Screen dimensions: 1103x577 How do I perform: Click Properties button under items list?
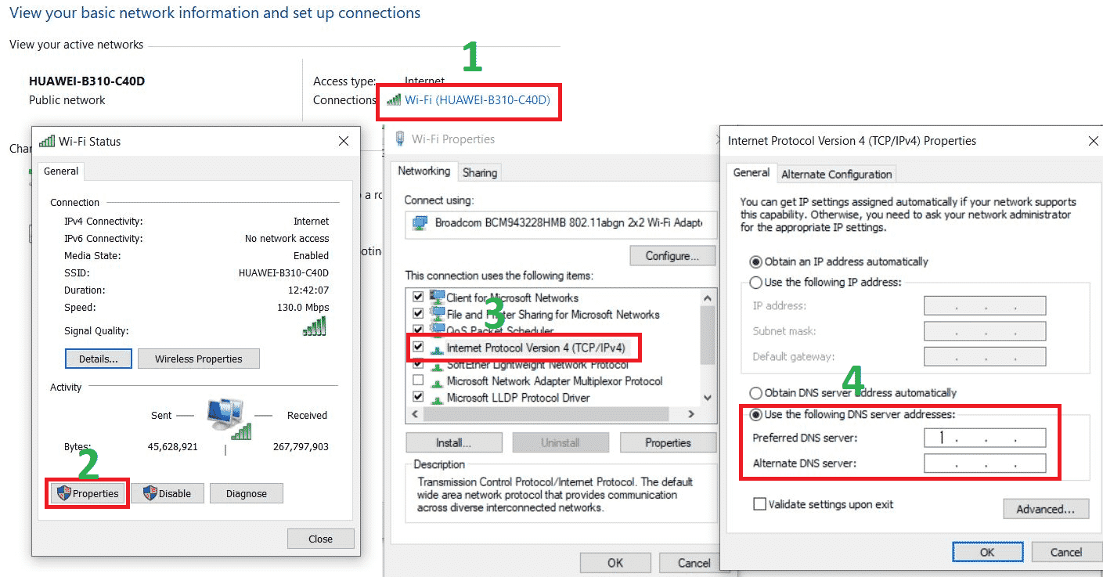[669, 443]
